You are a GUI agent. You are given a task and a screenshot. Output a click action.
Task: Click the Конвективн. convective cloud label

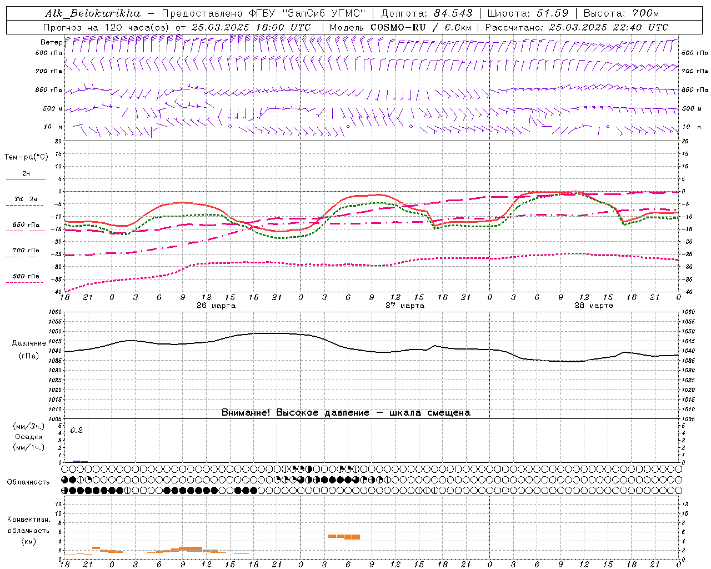tap(28, 520)
